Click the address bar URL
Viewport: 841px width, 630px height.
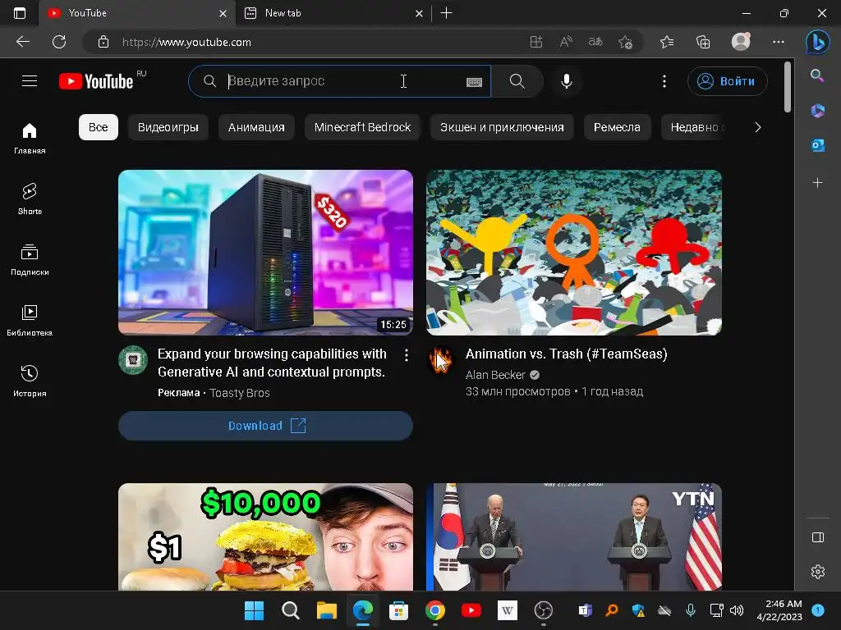[186, 43]
